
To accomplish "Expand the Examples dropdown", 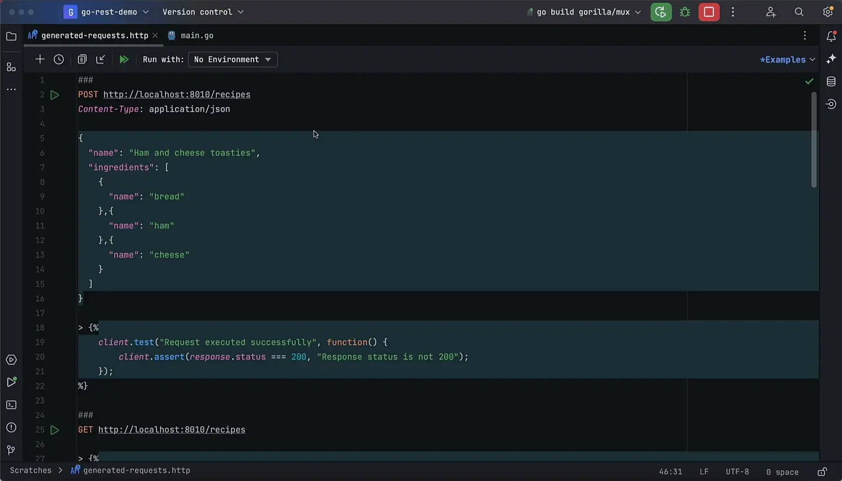I will click(x=787, y=59).
